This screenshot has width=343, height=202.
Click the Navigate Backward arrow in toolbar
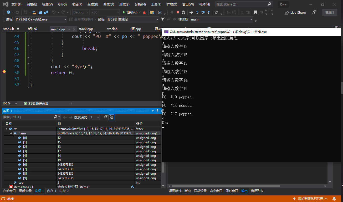click(x=8, y=12)
